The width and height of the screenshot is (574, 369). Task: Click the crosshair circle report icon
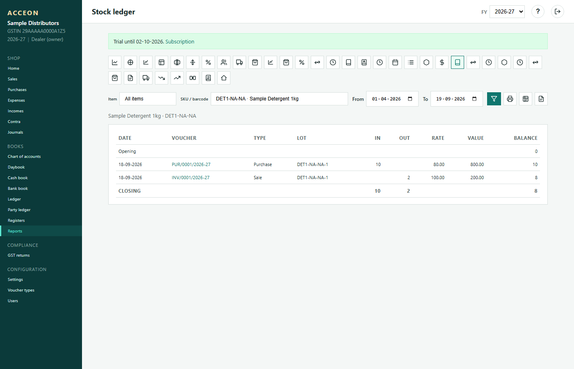[x=130, y=62]
